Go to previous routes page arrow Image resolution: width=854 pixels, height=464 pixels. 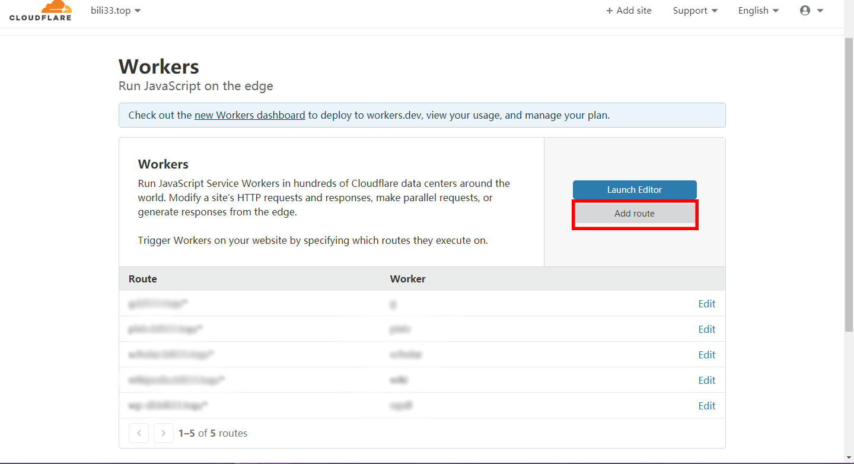[x=139, y=433]
